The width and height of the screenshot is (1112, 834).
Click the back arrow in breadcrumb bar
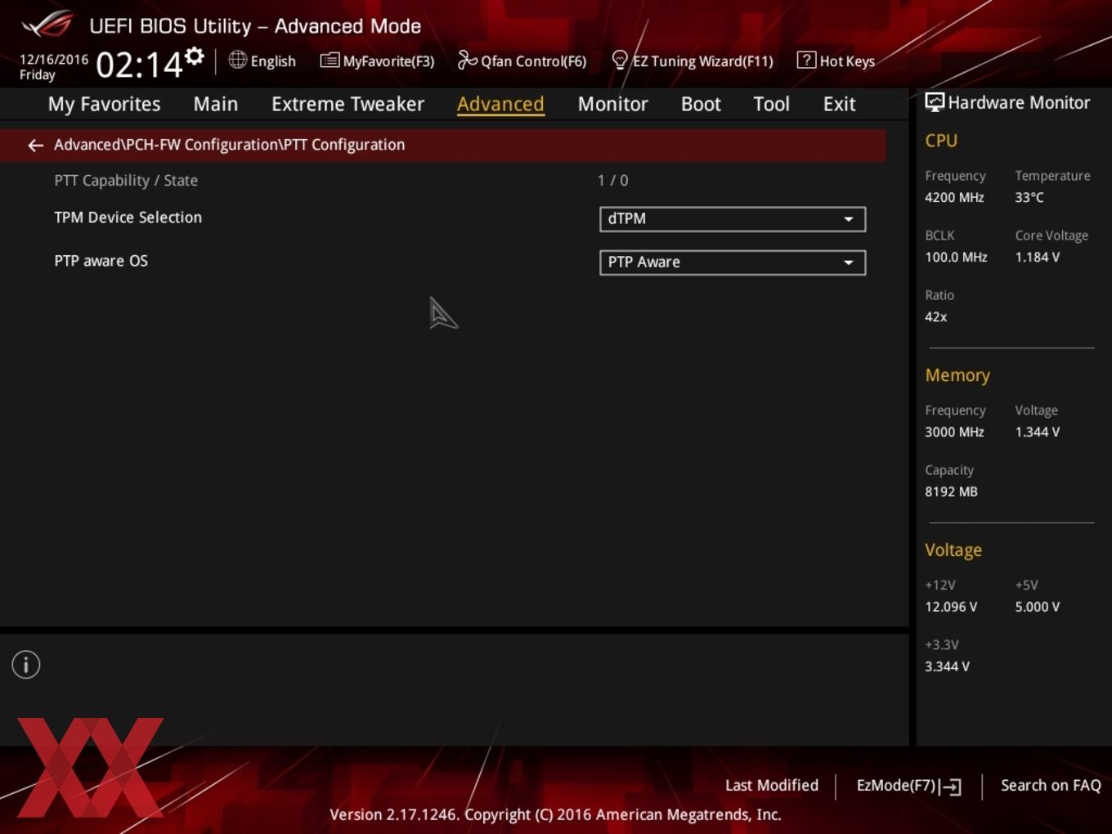point(35,146)
